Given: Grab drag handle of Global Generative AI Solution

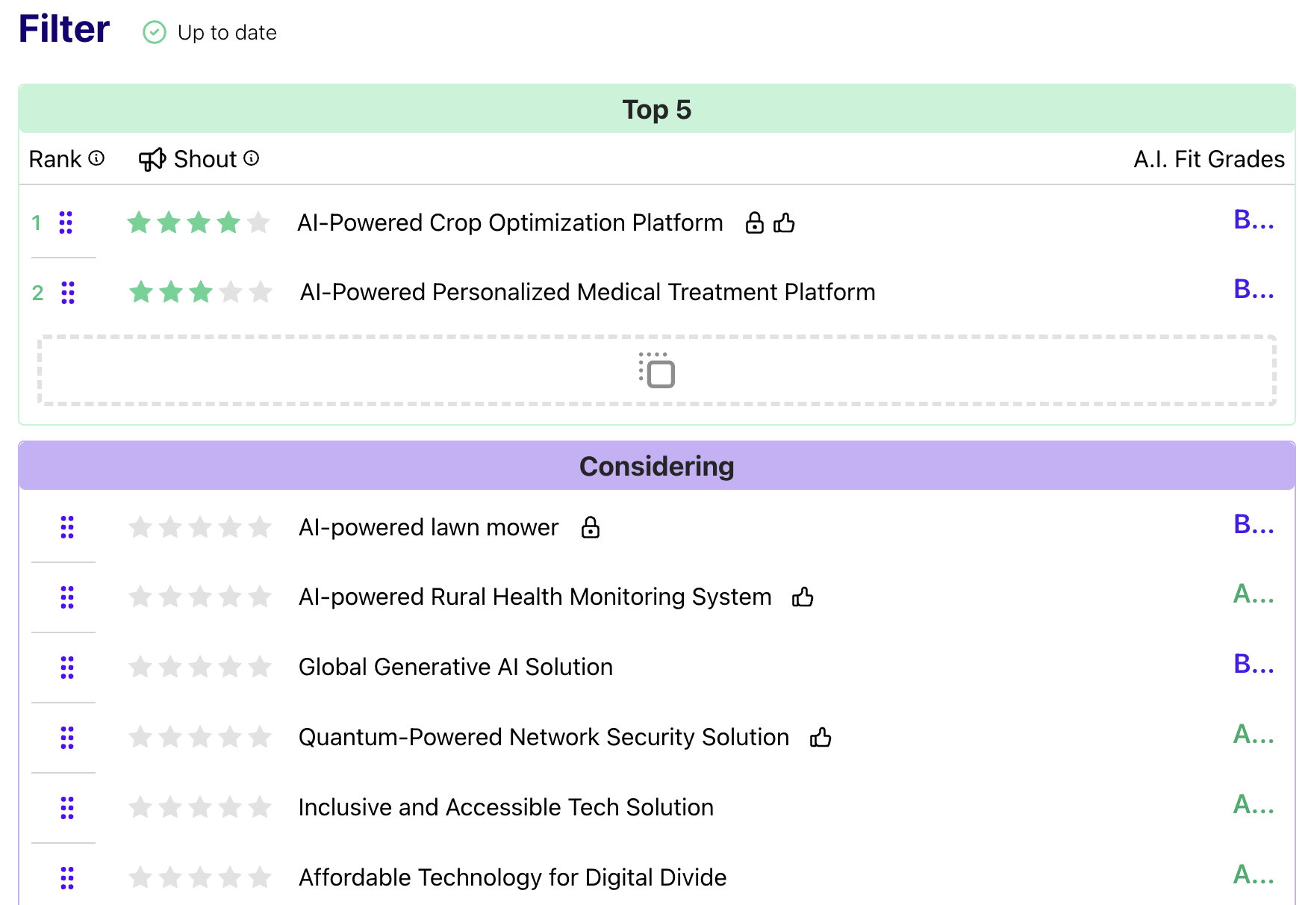Looking at the screenshot, I should (67, 667).
